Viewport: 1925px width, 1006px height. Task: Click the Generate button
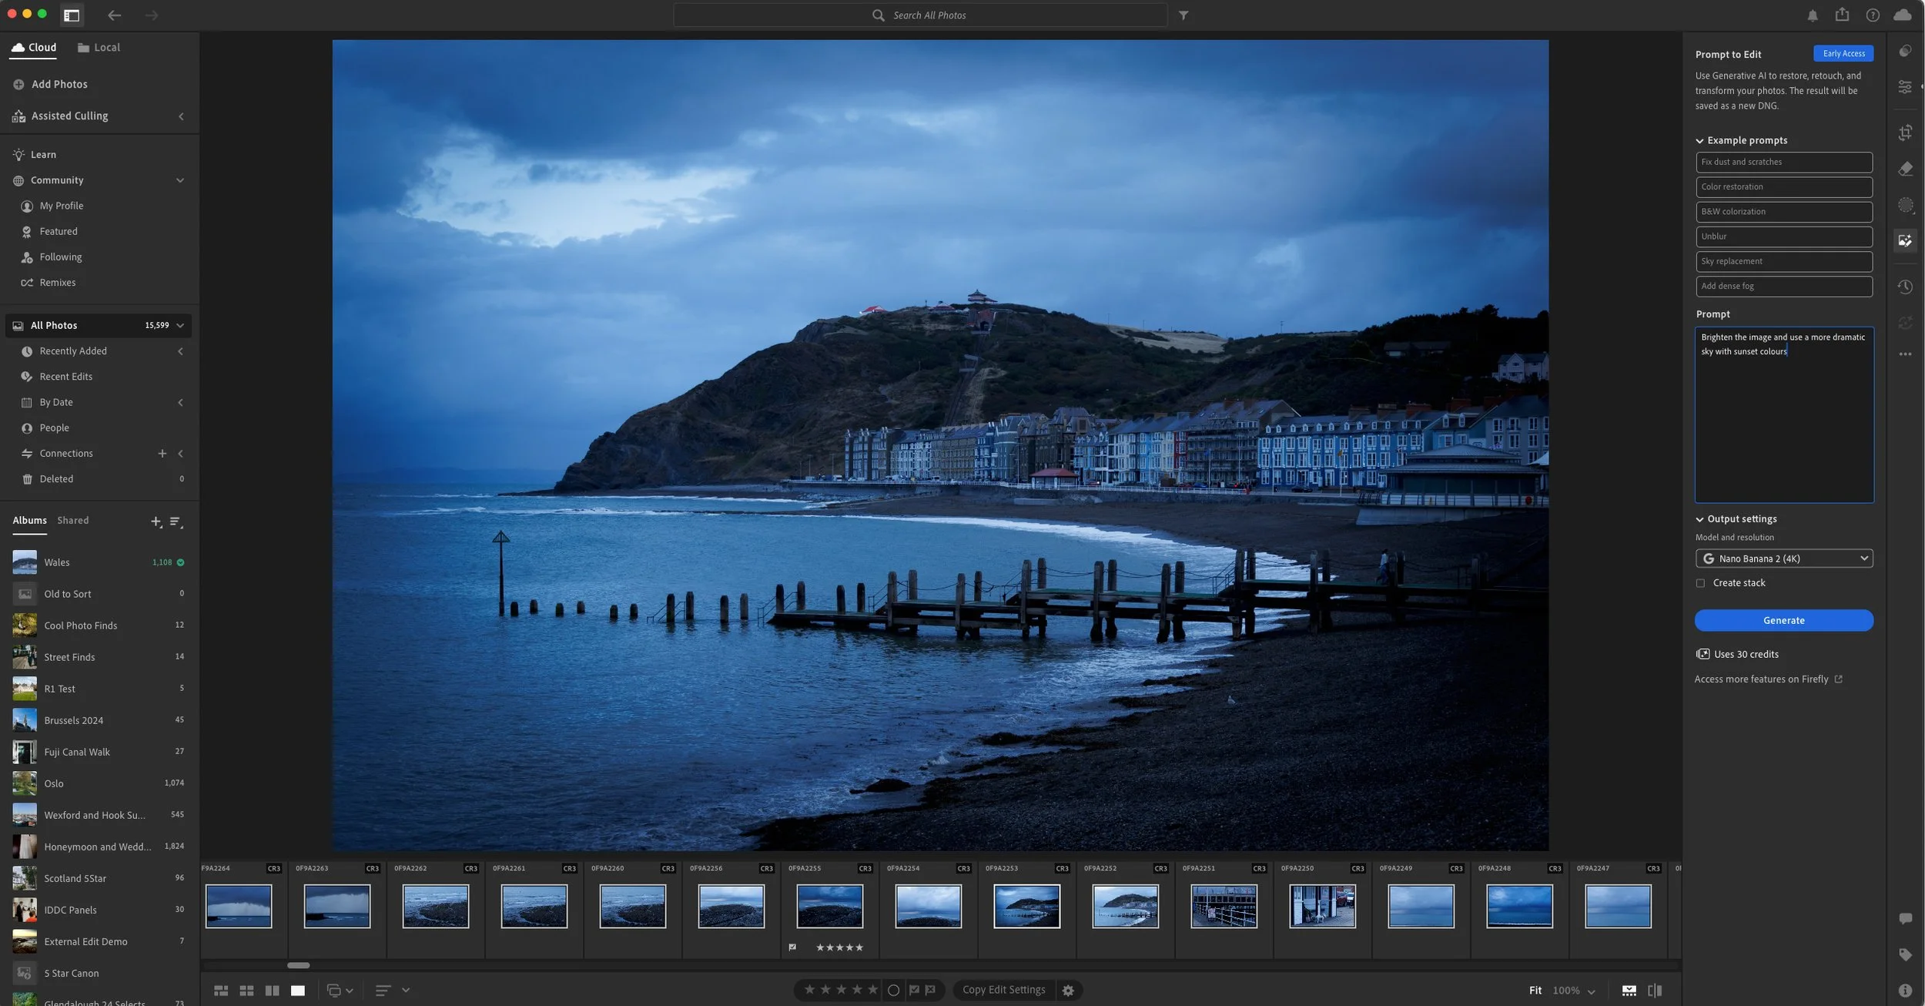[x=1783, y=620]
